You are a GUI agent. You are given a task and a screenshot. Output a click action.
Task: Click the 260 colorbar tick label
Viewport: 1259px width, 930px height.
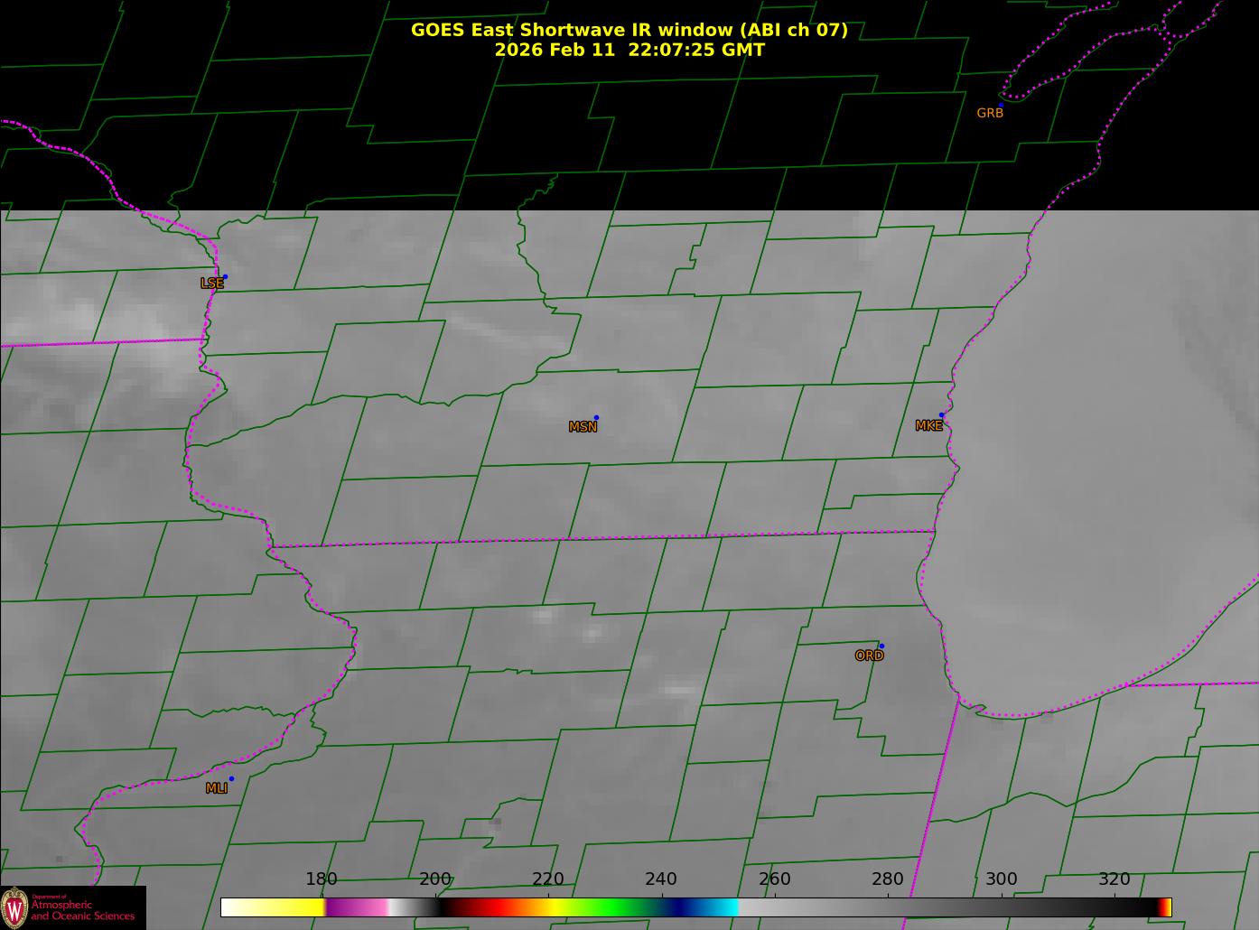click(774, 879)
